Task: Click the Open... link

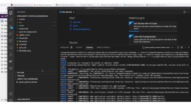Action: (76, 26)
